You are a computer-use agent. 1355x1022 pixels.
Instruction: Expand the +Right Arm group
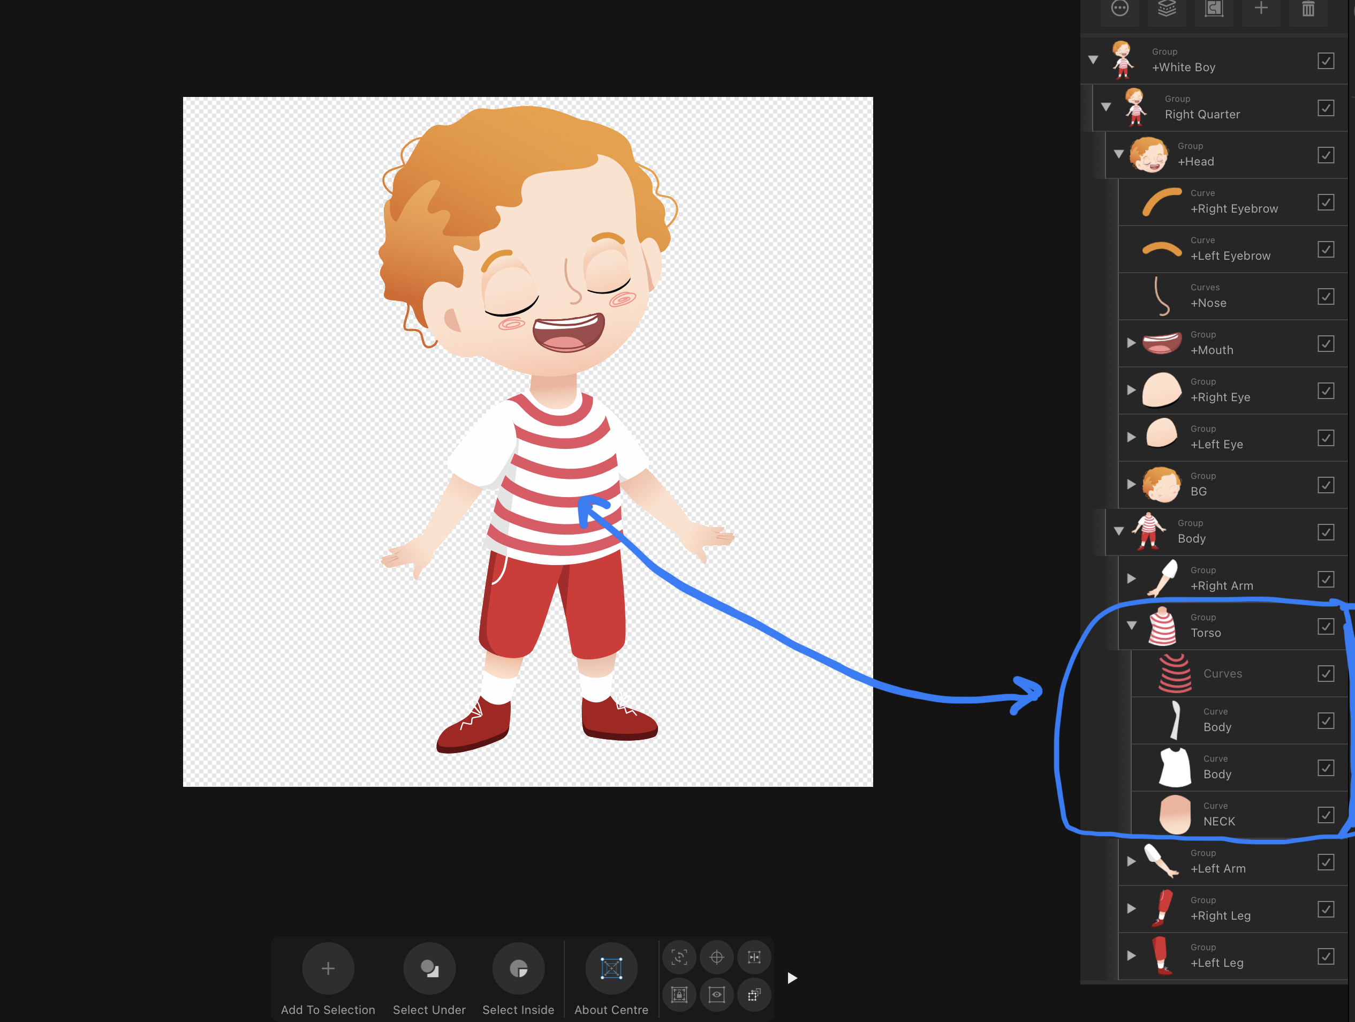click(x=1131, y=578)
